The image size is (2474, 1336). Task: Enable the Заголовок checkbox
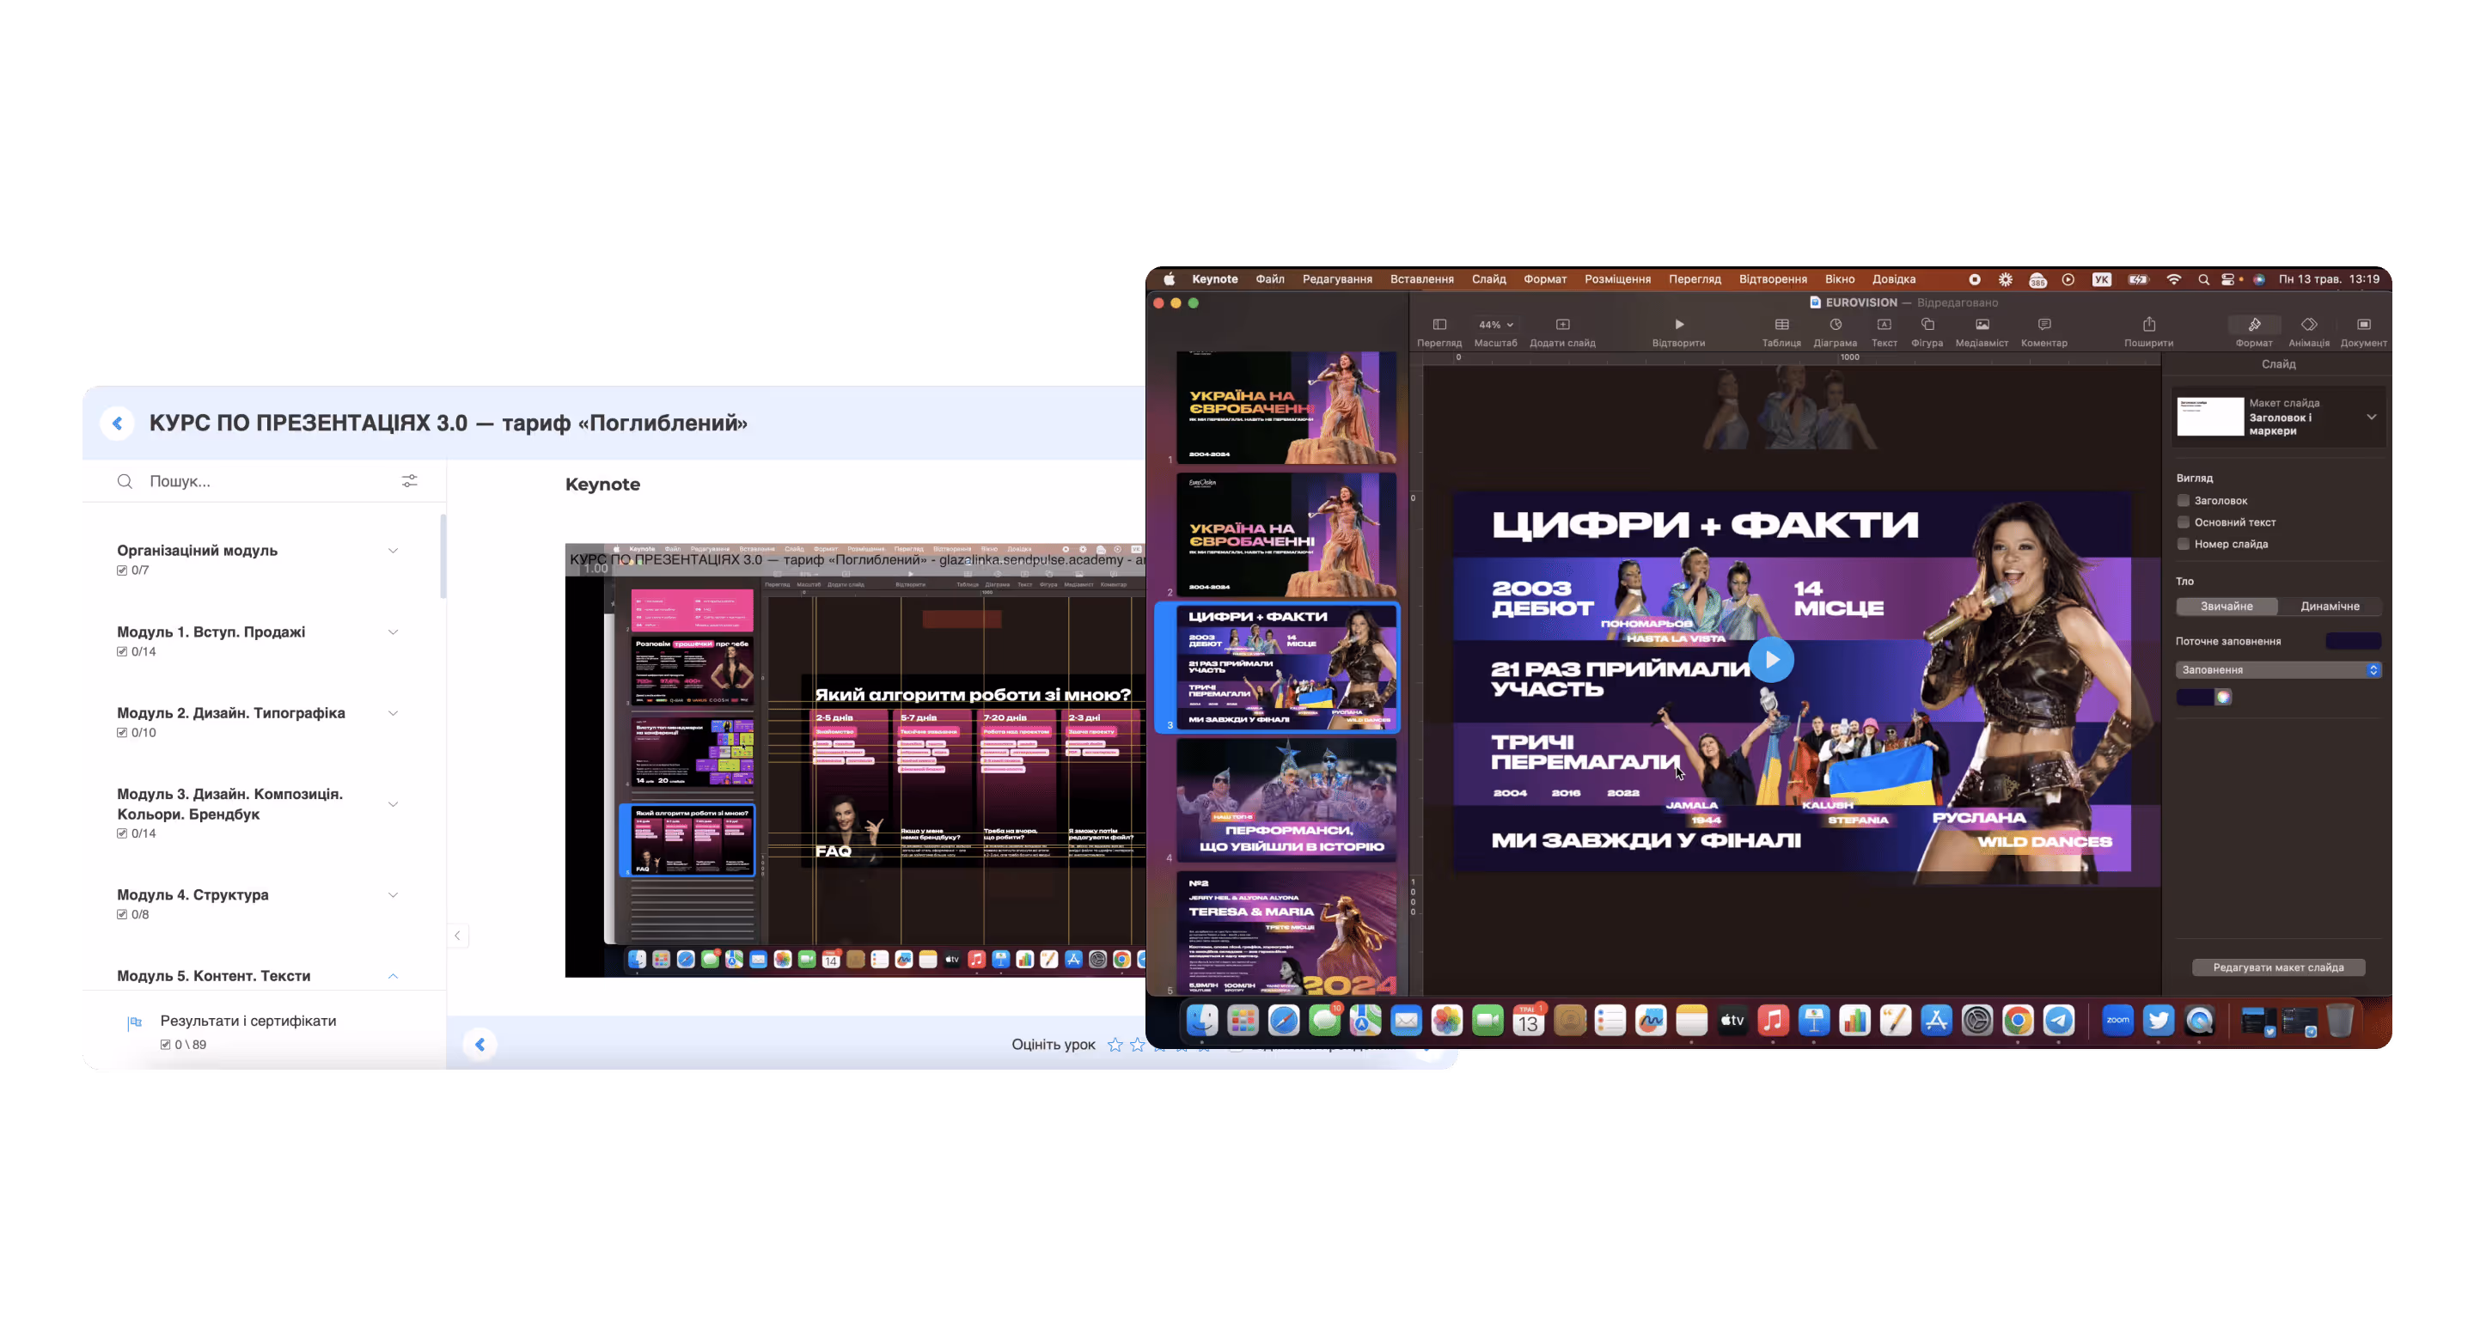2183,500
